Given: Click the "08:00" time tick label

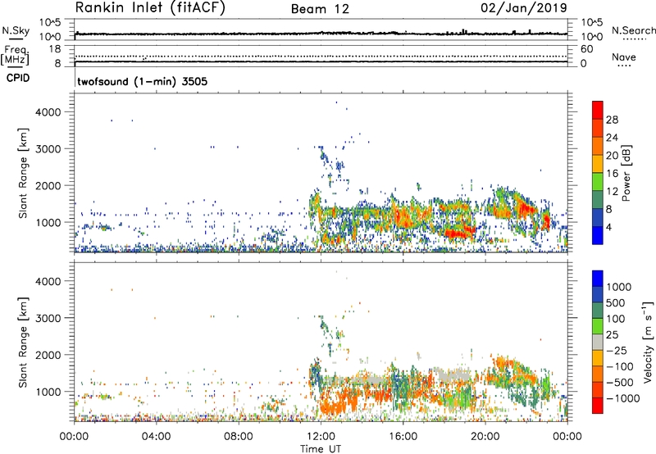Looking at the screenshot, I should (239, 437).
